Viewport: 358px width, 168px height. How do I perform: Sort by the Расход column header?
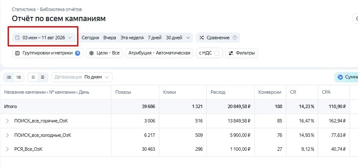tap(218, 92)
